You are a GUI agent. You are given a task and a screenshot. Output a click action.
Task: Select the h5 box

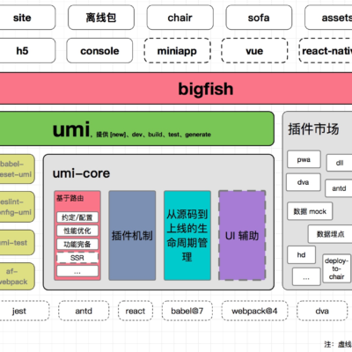tap(27, 50)
